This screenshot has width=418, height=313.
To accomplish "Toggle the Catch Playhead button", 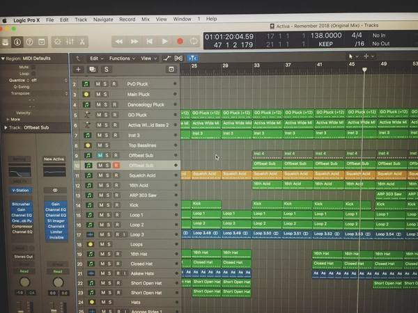I will tap(192, 58).
